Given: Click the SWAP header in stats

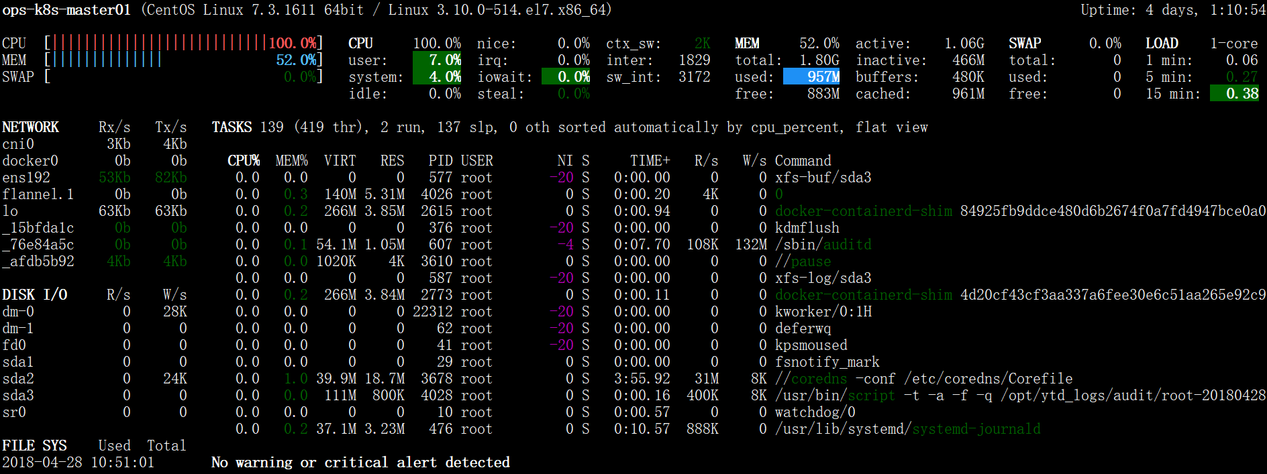Looking at the screenshot, I should pos(1025,44).
